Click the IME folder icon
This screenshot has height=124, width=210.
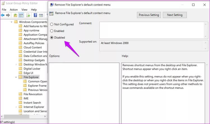pyautogui.click(x=20, y=98)
